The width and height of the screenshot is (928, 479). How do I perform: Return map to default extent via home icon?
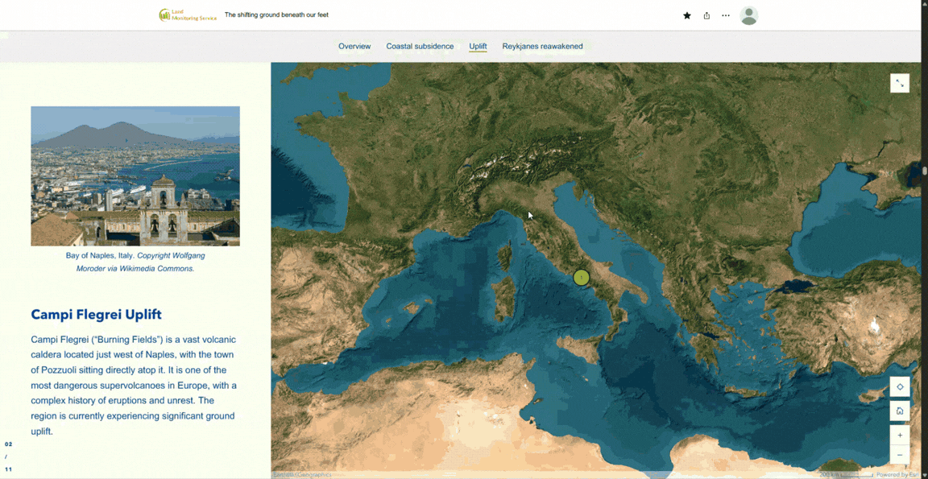pos(900,411)
